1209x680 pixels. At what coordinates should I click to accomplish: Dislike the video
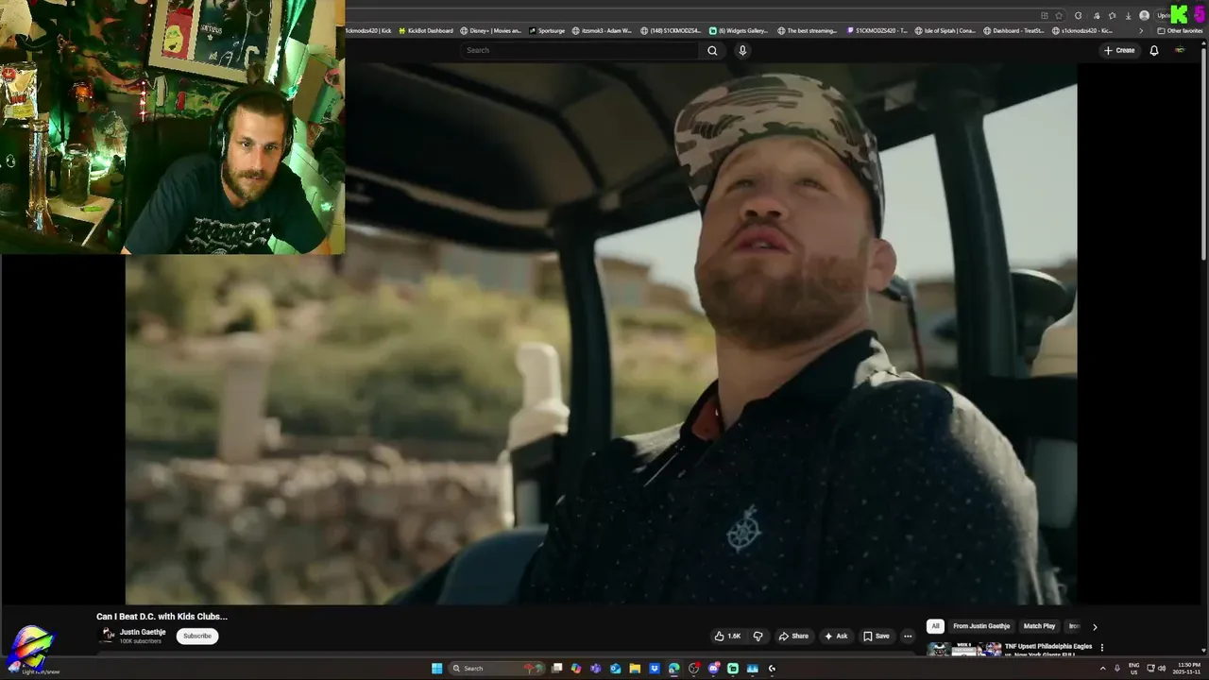click(x=758, y=636)
